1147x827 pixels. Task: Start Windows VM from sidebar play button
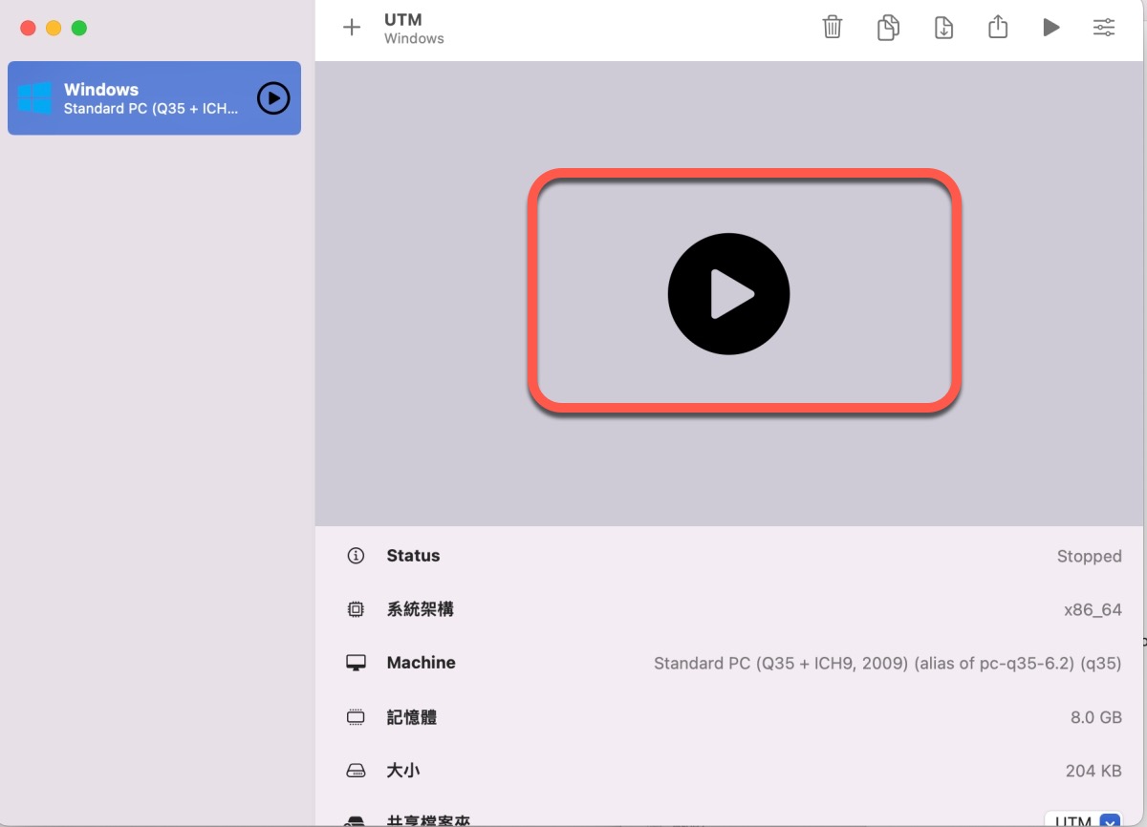click(x=273, y=97)
